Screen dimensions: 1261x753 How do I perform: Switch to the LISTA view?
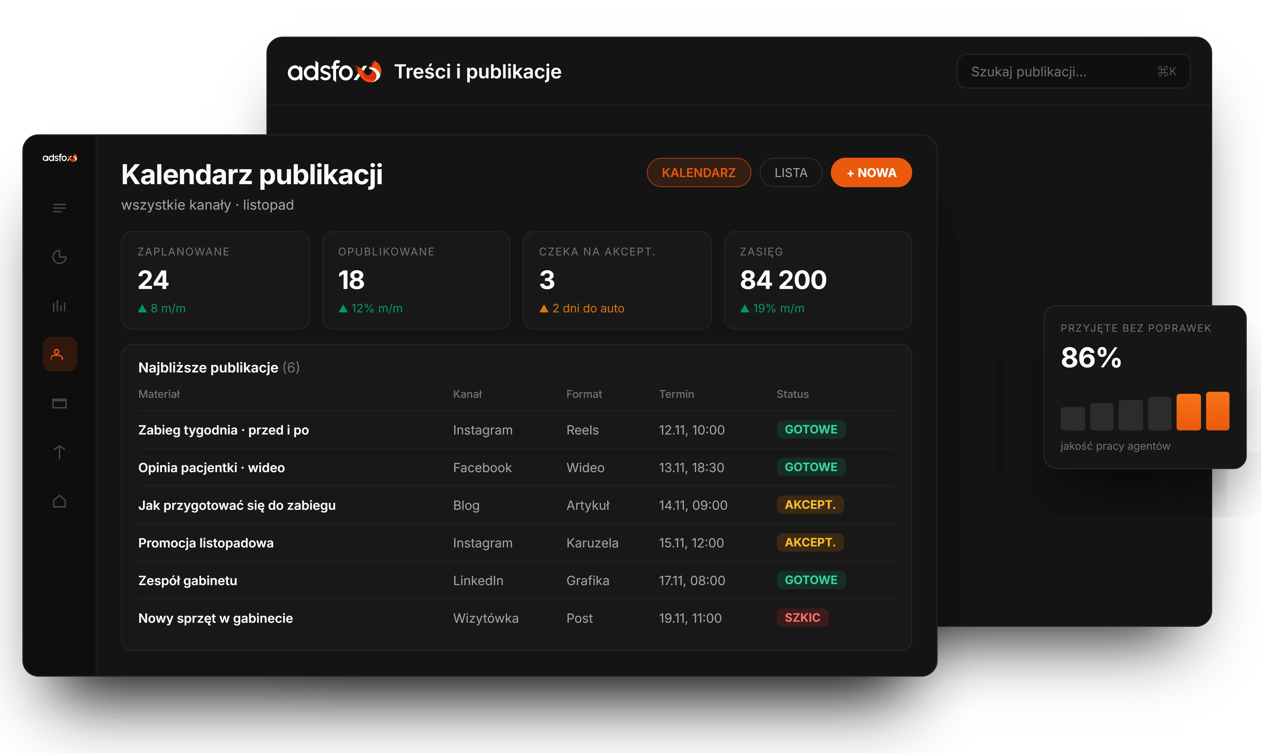(x=791, y=172)
